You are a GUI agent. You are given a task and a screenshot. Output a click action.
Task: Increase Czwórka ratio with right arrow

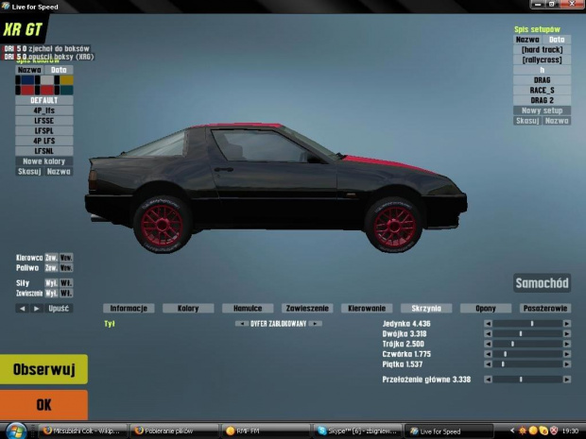[x=567, y=354]
